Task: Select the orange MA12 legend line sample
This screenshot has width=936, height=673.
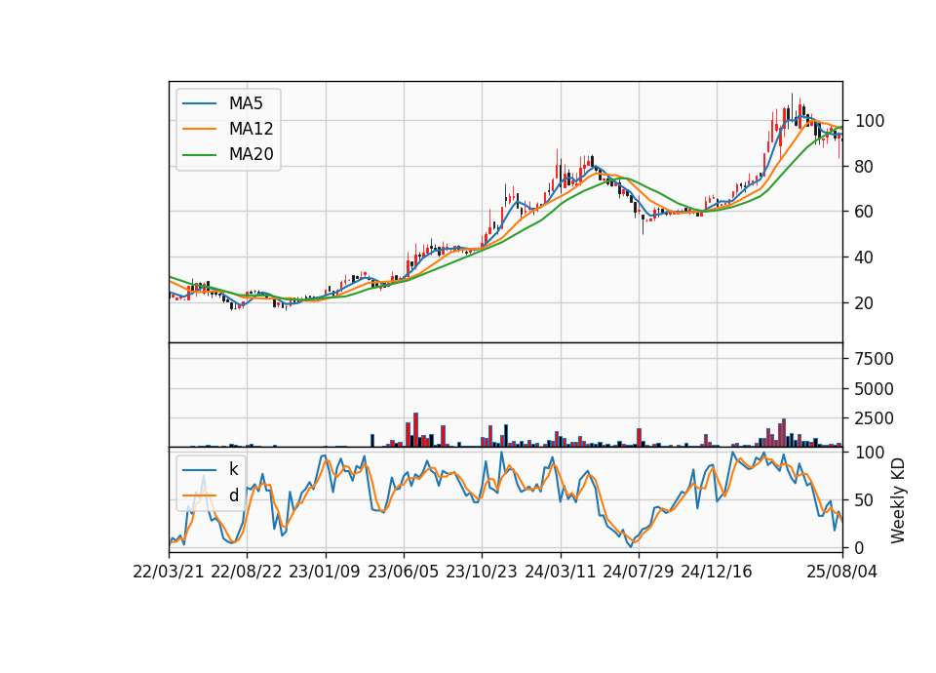Action: [199, 129]
